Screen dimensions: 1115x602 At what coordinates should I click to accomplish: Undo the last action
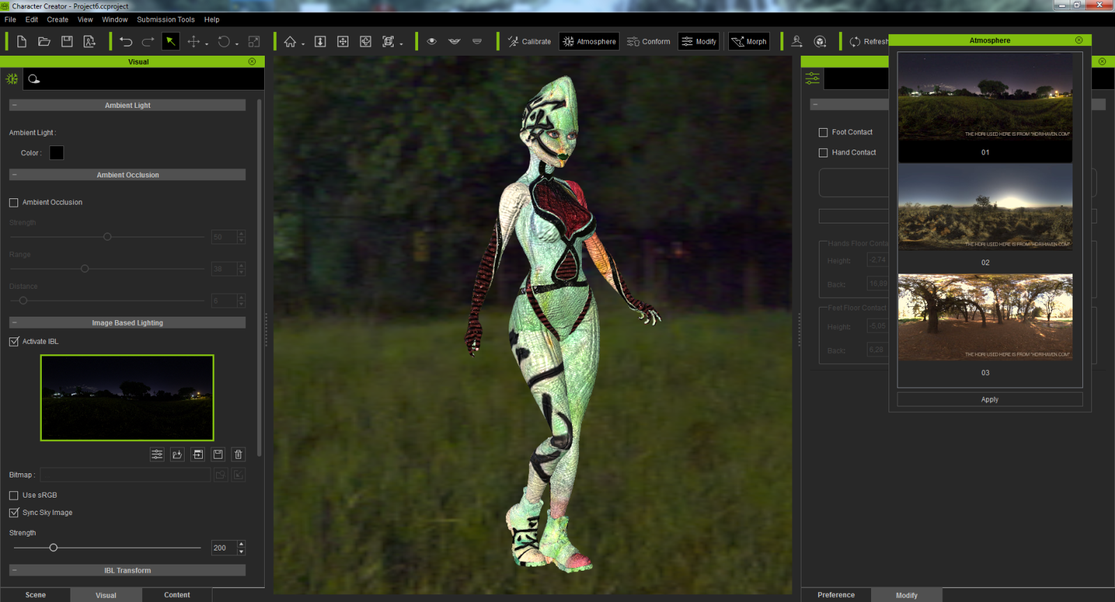[125, 42]
